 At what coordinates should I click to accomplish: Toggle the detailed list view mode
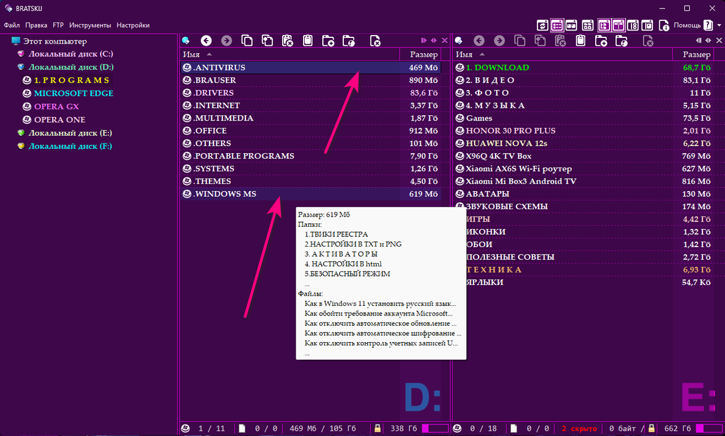coord(557,25)
